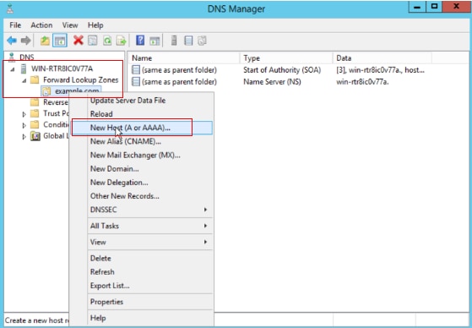
Task: Open the DNSSEC submenu
Action: pos(149,210)
